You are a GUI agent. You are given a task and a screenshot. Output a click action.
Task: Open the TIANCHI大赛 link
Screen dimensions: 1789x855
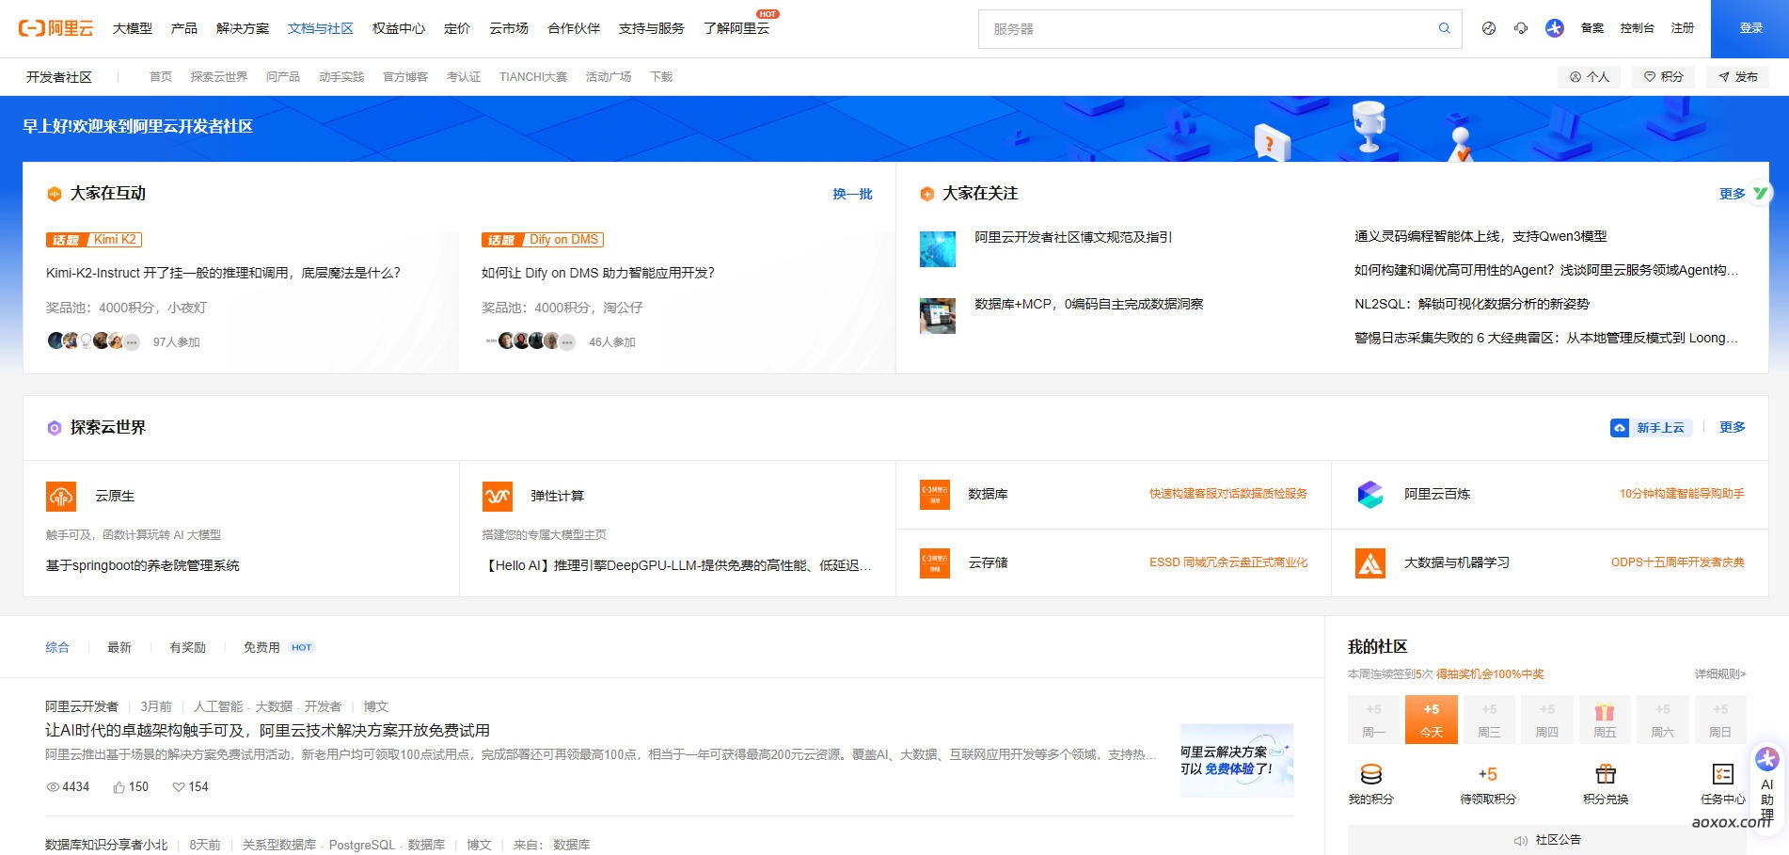click(x=532, y=77)
